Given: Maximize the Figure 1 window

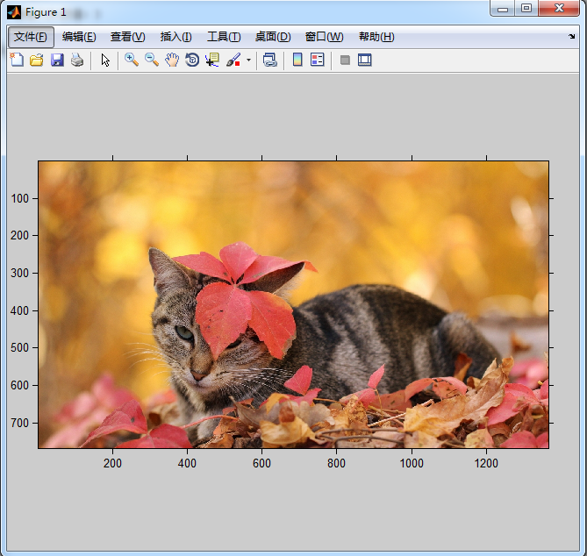Looking at the screenshot, I should point(526,8).
